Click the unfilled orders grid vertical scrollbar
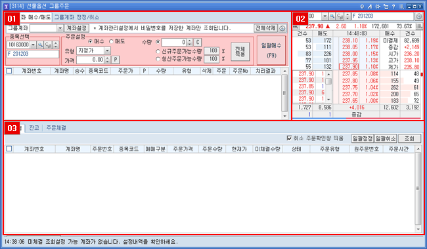 (418, 188)
